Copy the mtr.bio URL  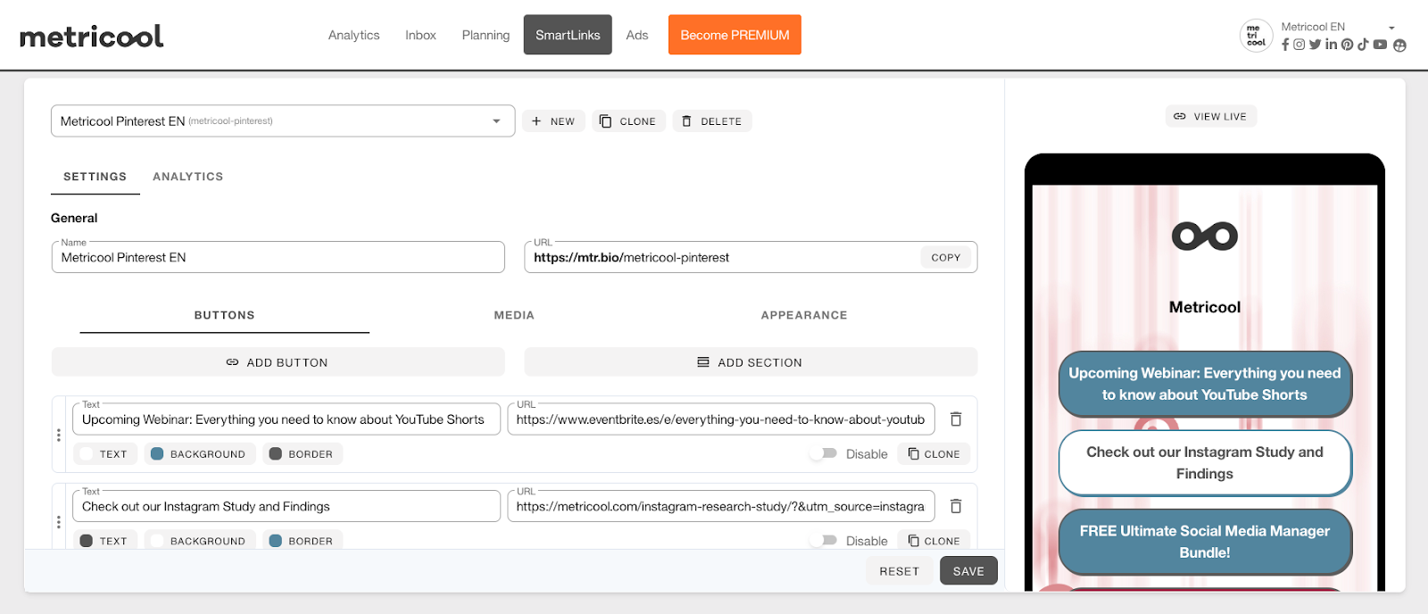tap(946, 257)
